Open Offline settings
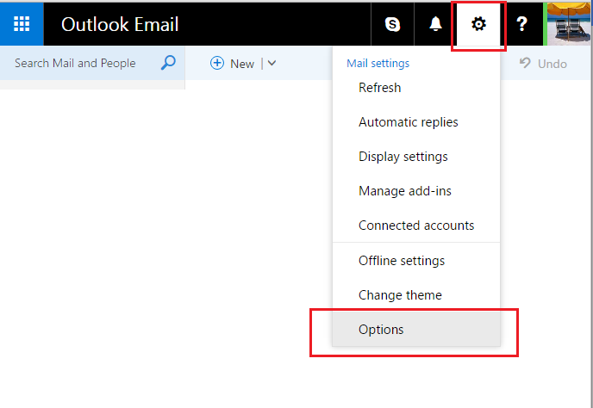 (416, 261)
